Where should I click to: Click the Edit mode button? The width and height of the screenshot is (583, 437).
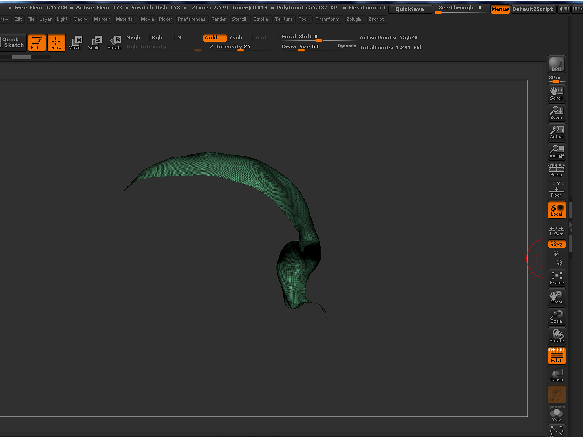pos(36,43)
